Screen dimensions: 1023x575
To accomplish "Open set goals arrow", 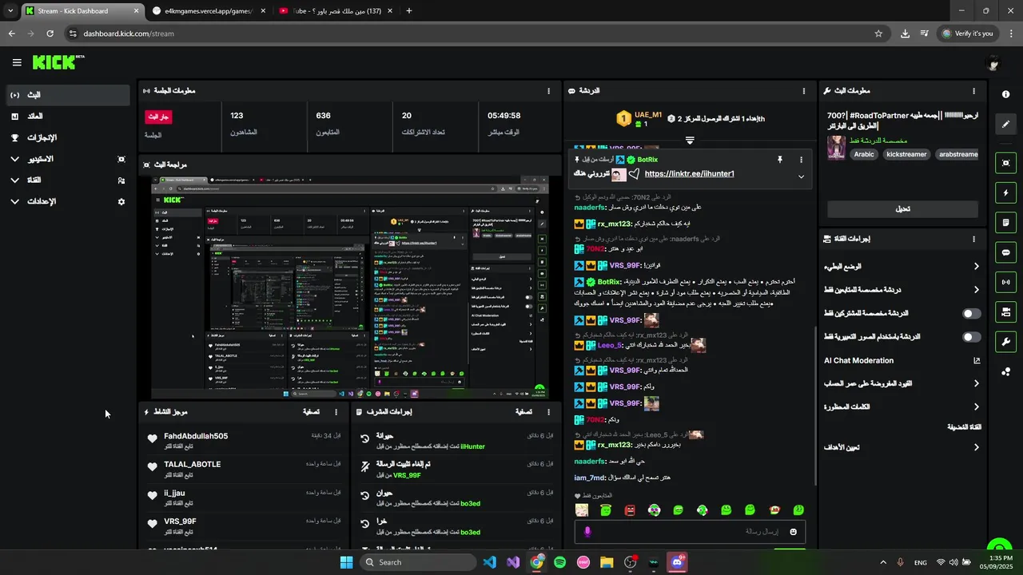I will [x=977, y=447].
